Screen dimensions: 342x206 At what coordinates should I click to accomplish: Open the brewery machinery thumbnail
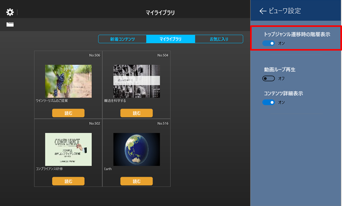[x=136, y=81]
